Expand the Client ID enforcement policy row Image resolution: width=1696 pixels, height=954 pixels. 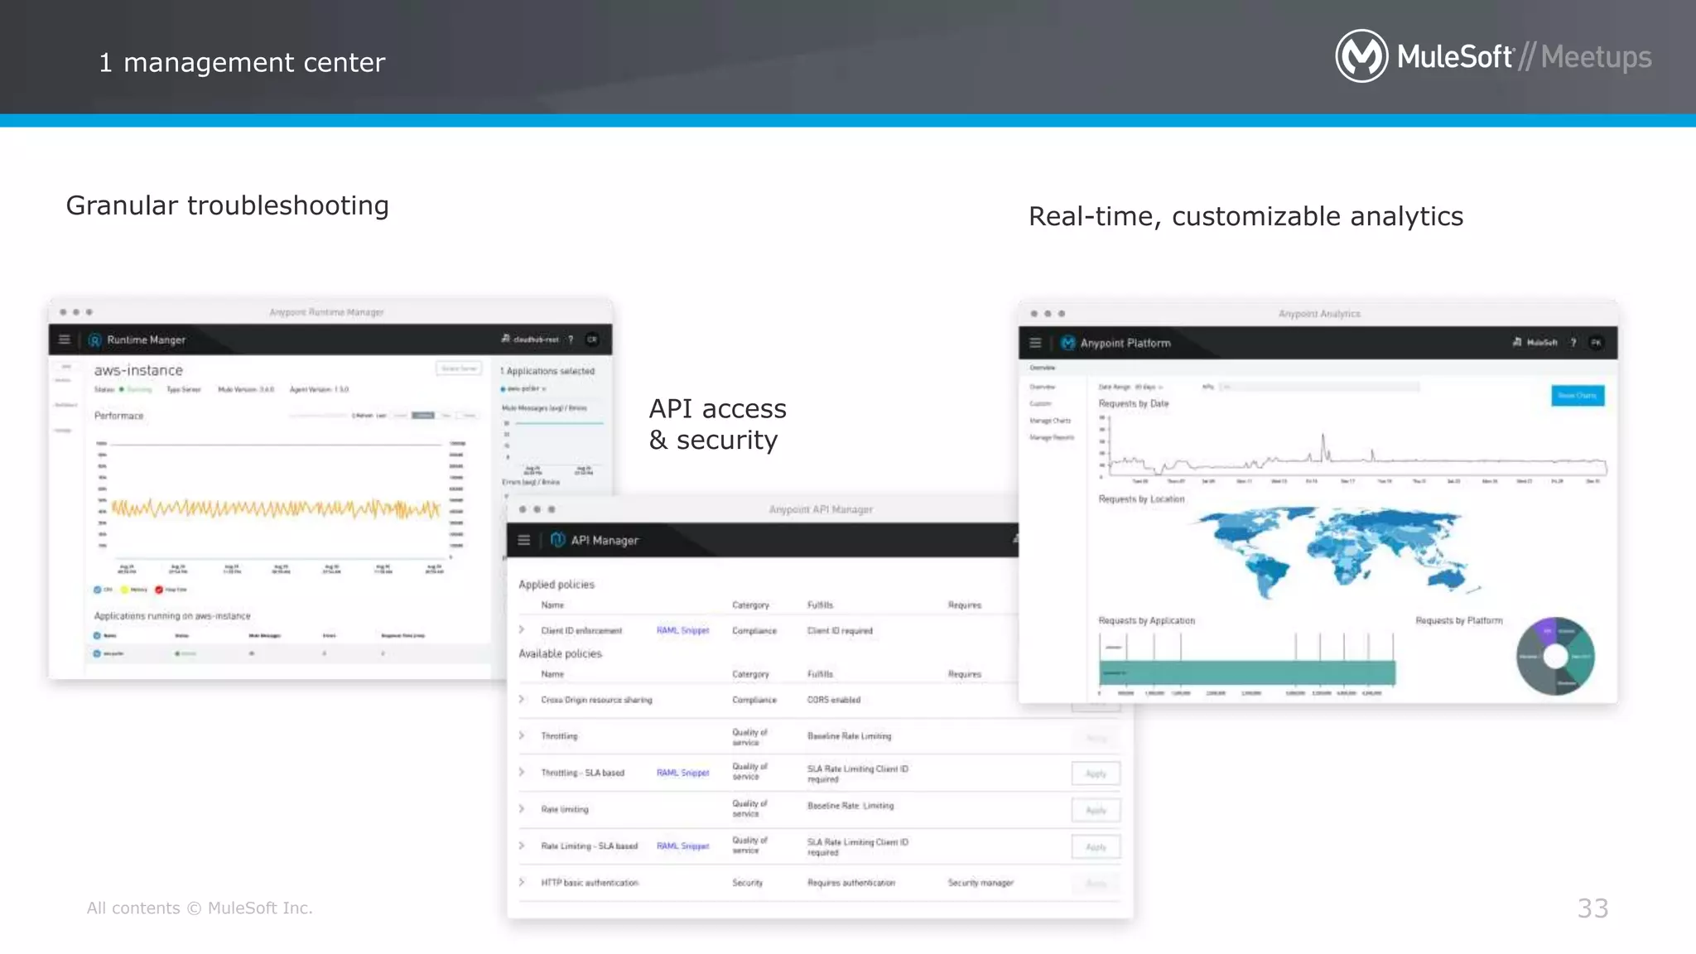[522, 630]
